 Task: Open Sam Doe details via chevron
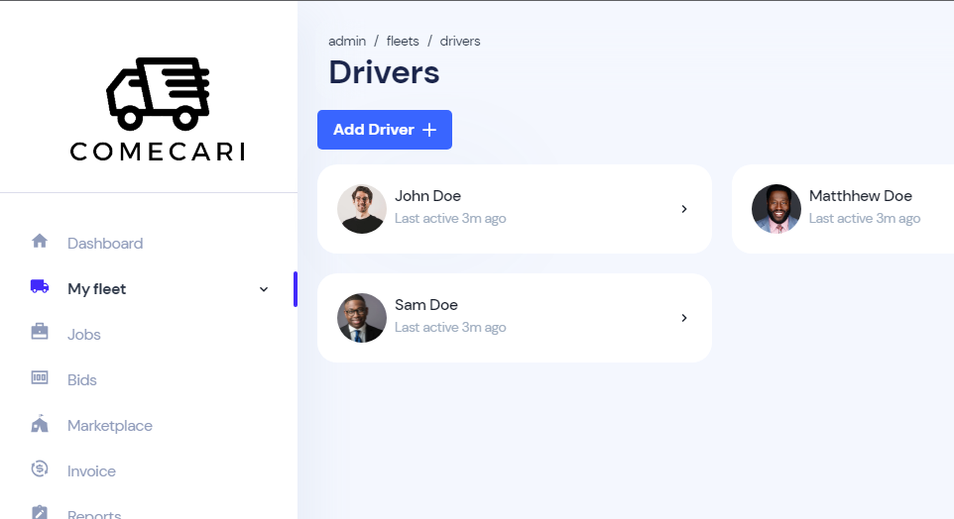click(x=684, y=318)
